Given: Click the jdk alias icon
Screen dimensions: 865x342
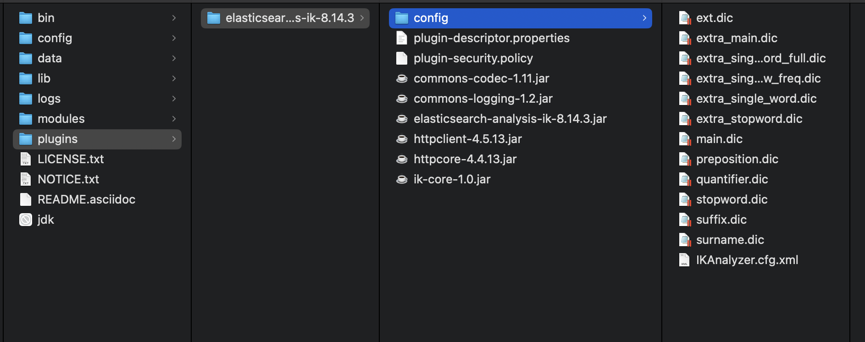Looking at the screenshot, I should (26, 220).
